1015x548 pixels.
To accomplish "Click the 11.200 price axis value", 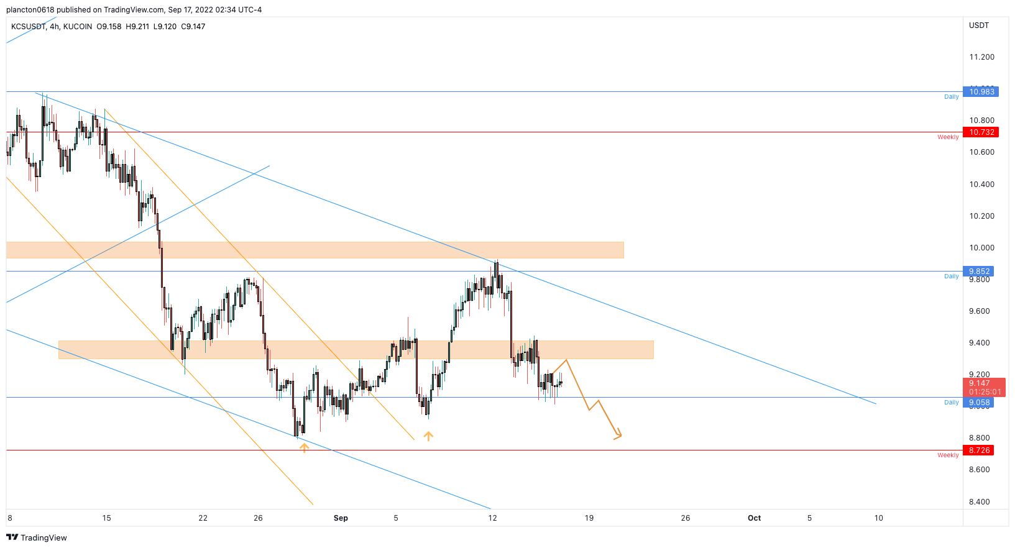I will coord(982,57).
